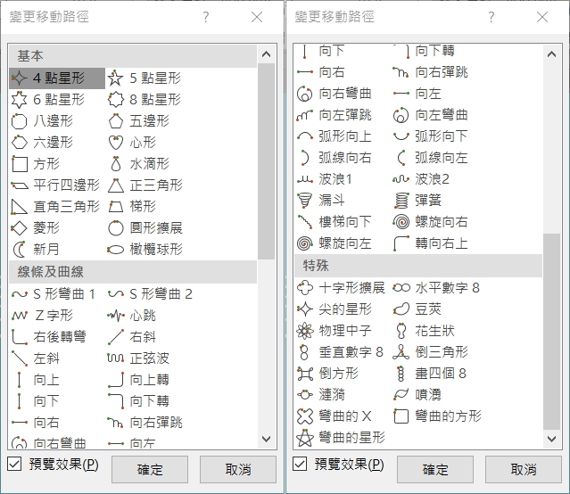Toggle 預覽效果 checkbox in right dialog
Image resolution: width=570 pixels, height=494 pixels.
coord(300,465)
